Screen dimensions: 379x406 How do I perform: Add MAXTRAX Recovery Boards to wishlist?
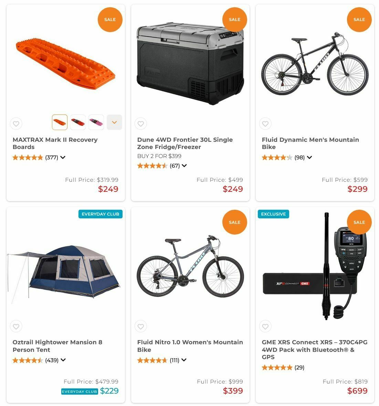[16, 123]
